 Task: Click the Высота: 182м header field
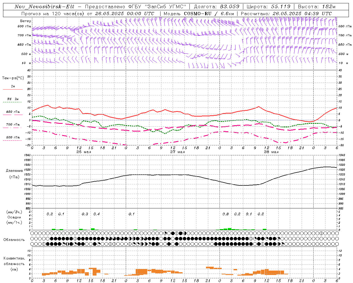point(317,7)
